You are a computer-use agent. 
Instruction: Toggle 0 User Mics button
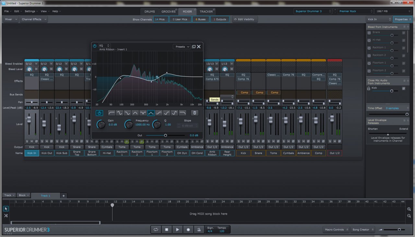(180, 19)
